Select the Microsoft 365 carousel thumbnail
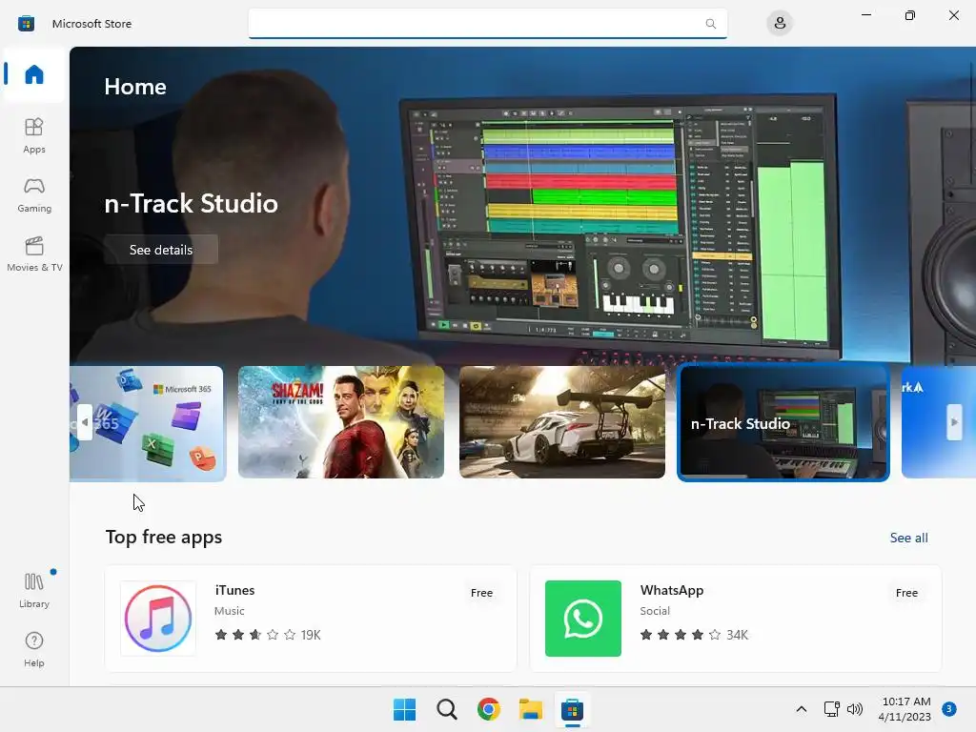This screenshot has width=976, height=732. pos(148,422)
